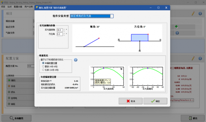The width and height of the screenshot is (206, 122).
Task: Open the help icon beside the optimization period group
Action: coord(76,60)
